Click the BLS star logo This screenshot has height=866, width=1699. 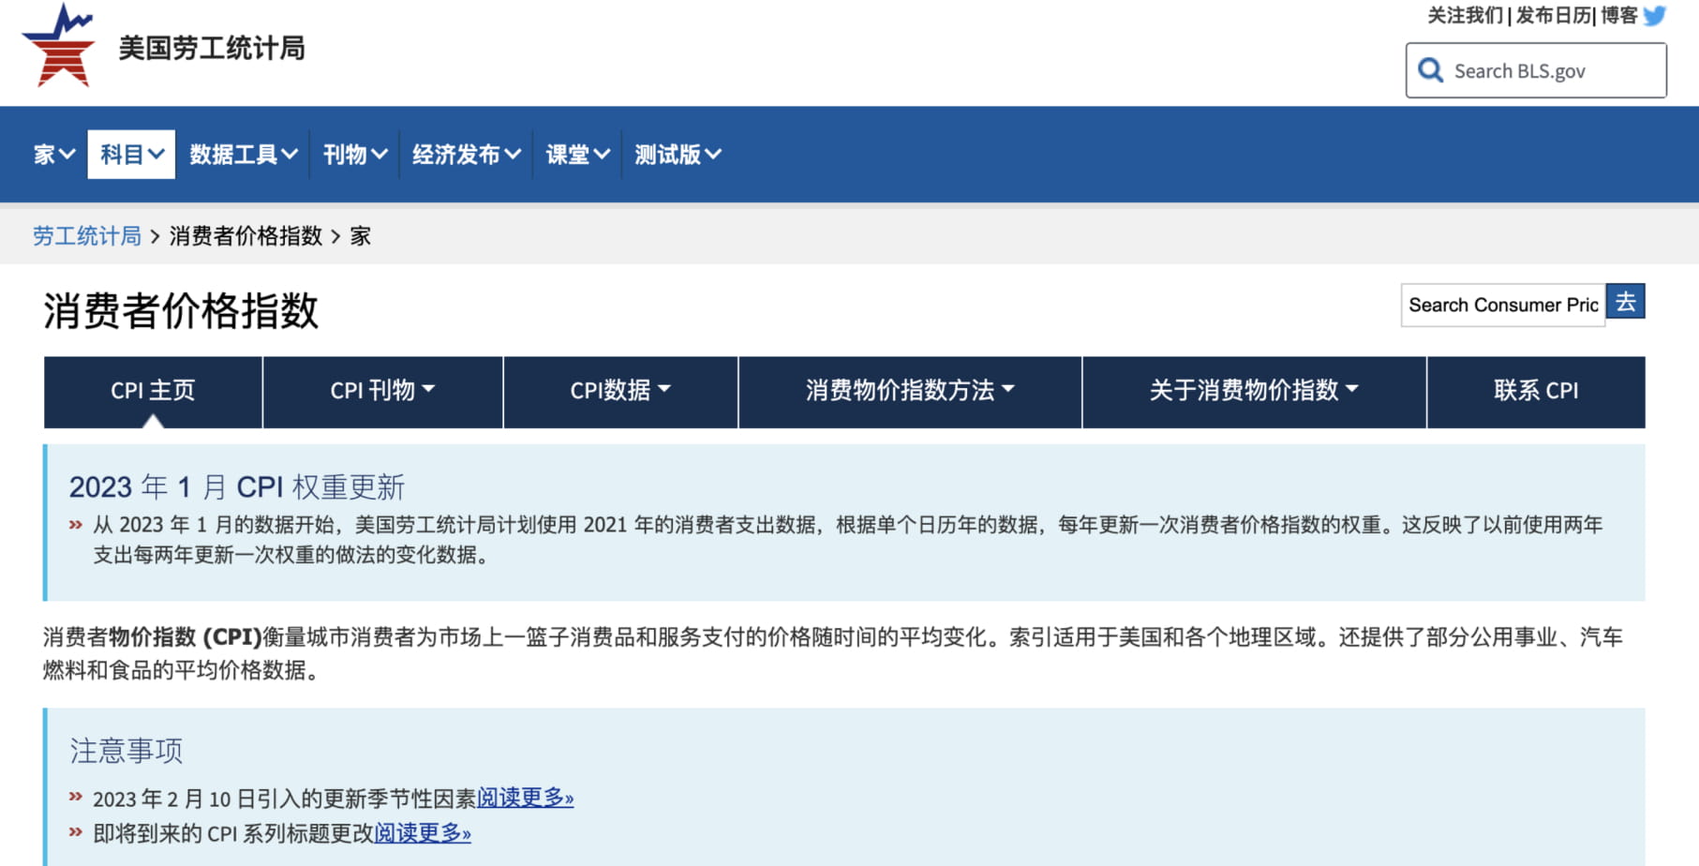(58, 49)
